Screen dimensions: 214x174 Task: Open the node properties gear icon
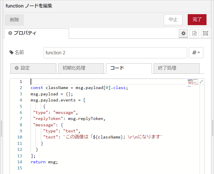tap(183, 33)
